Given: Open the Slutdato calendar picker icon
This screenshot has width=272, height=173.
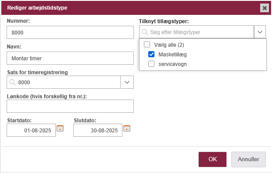Looking at the screenshot, I should click(x=127, y=128).
